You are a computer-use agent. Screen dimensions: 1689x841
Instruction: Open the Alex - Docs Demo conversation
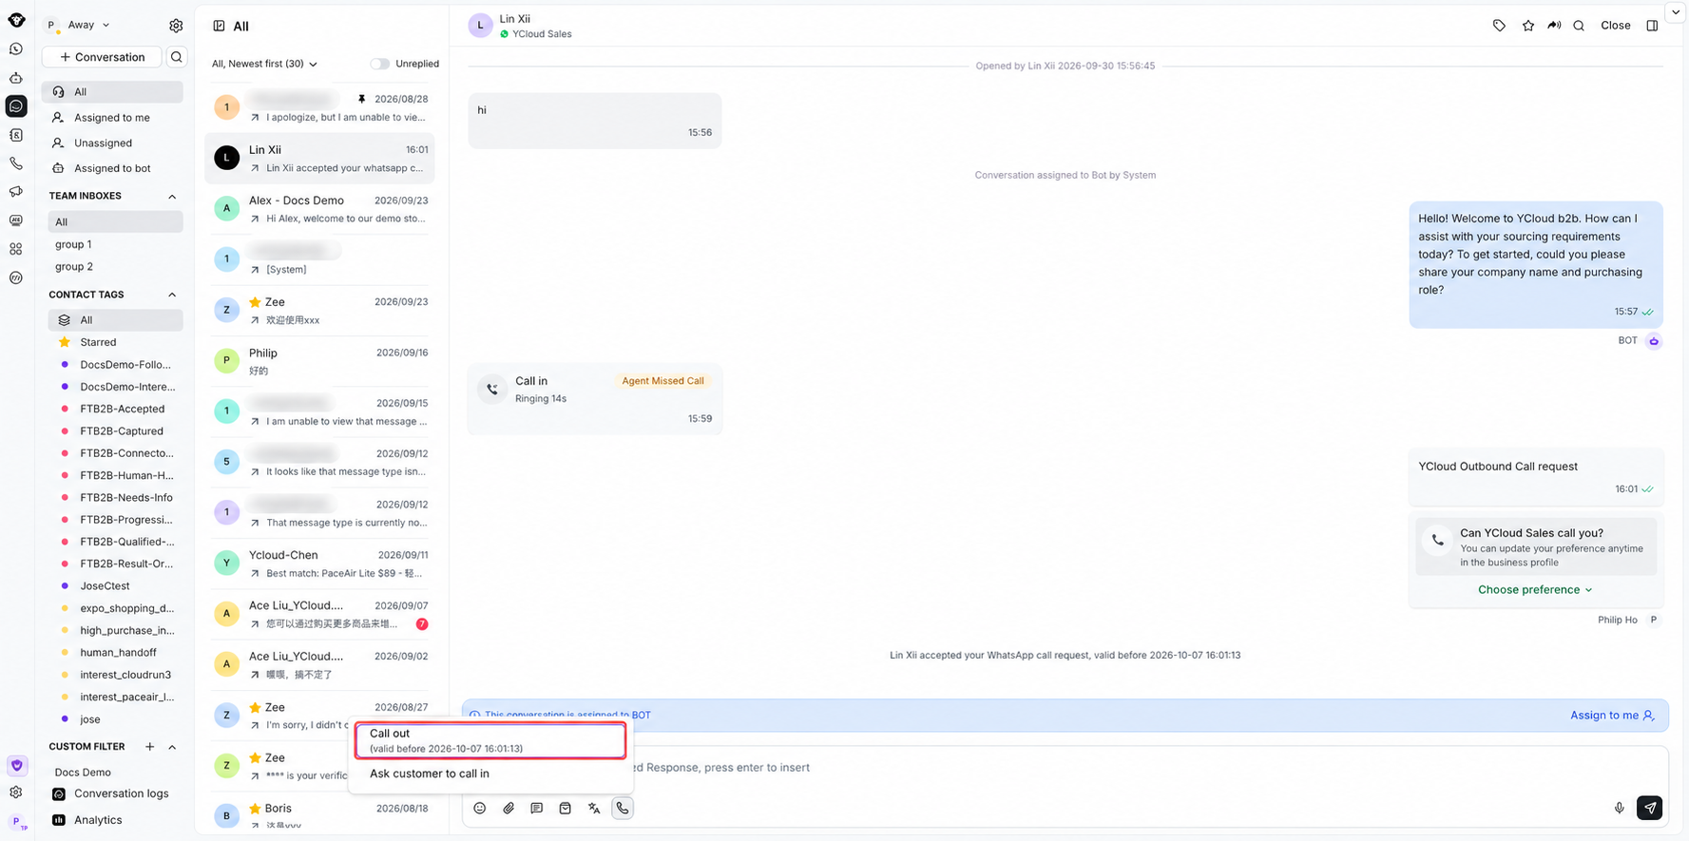tap(319, 209)
